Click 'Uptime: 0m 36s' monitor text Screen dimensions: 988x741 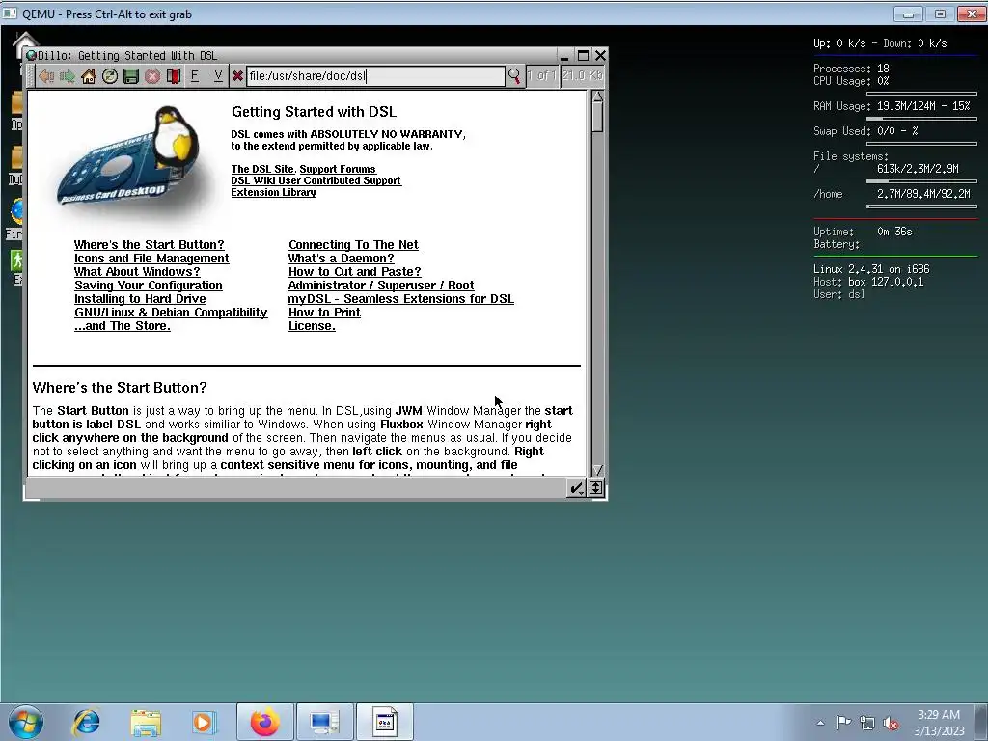863,232
